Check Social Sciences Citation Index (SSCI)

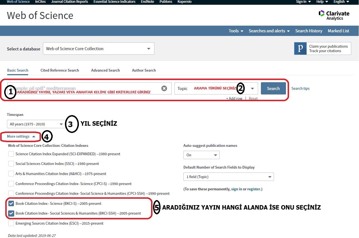(11, 164)
